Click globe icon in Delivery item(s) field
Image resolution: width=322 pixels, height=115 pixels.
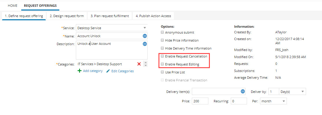(243, 92)
